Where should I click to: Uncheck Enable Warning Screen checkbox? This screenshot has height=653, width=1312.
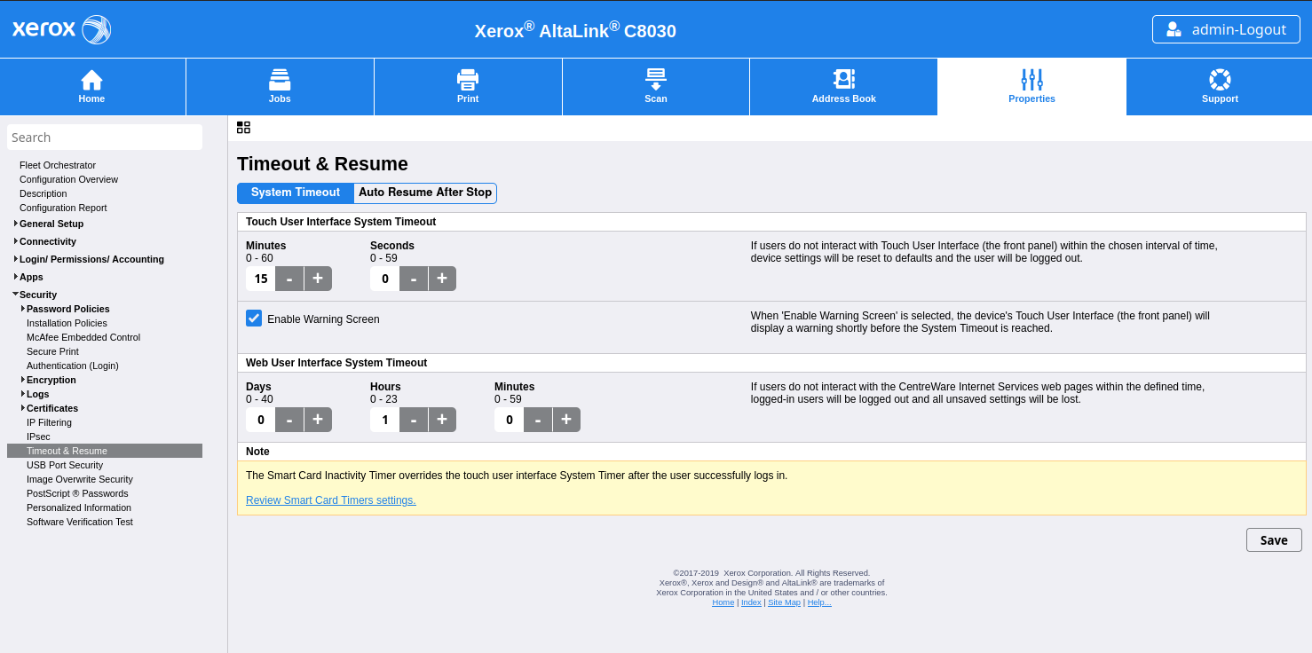254,319
